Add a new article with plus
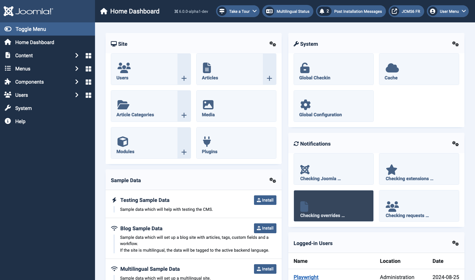Viewport: 475px width, 280px height. pyautogui.click(x=269, y=69)
